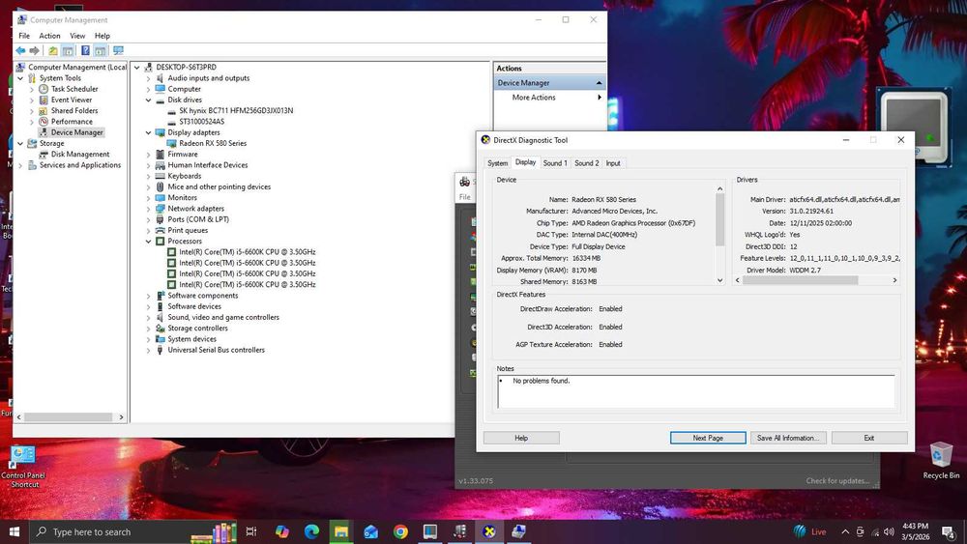Collapse the System Tools node

(20, 78)
